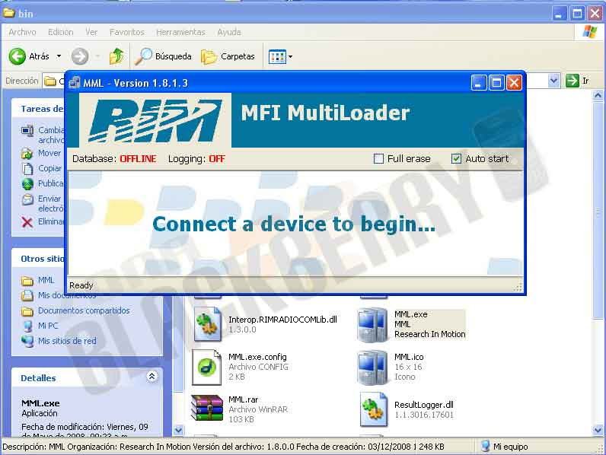Image resolution: width=606 pixels, height=455 pixels.
Task: Tick the Full erase checkbox
Action: 378,159
